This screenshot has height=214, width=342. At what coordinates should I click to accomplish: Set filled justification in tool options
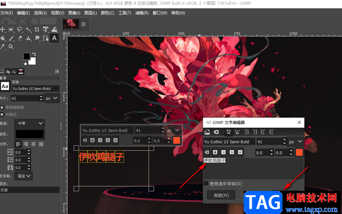[41, 144]
